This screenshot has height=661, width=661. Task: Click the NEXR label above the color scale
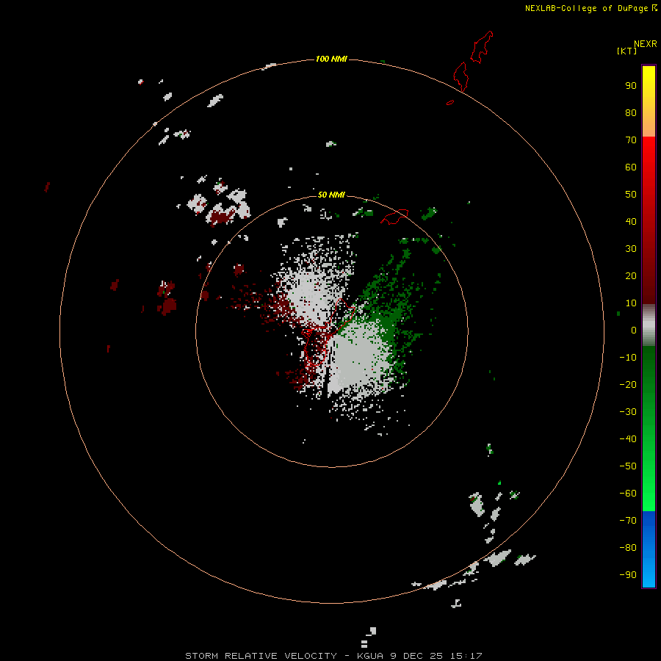pos(645,44)
